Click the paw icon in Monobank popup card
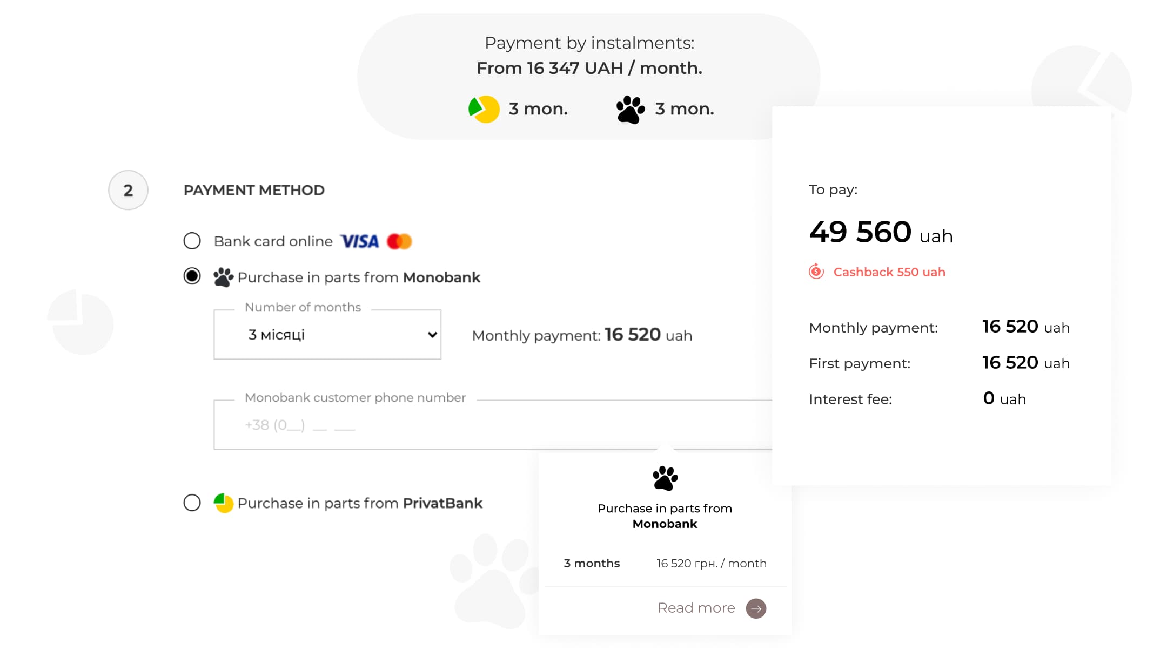This screenshot has width=1167, height=664. [x=665, y=478]
